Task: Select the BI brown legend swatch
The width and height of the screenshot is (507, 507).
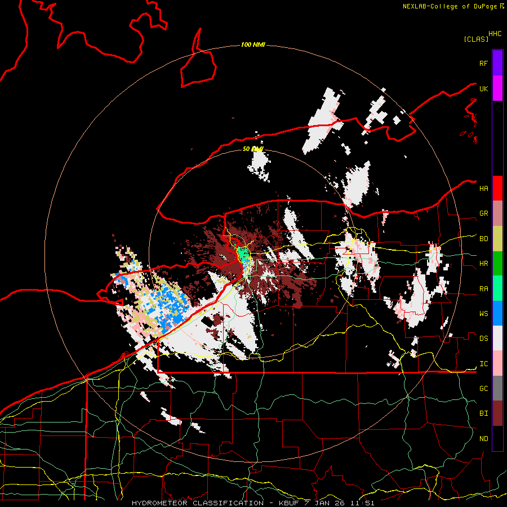Action: 497,413
